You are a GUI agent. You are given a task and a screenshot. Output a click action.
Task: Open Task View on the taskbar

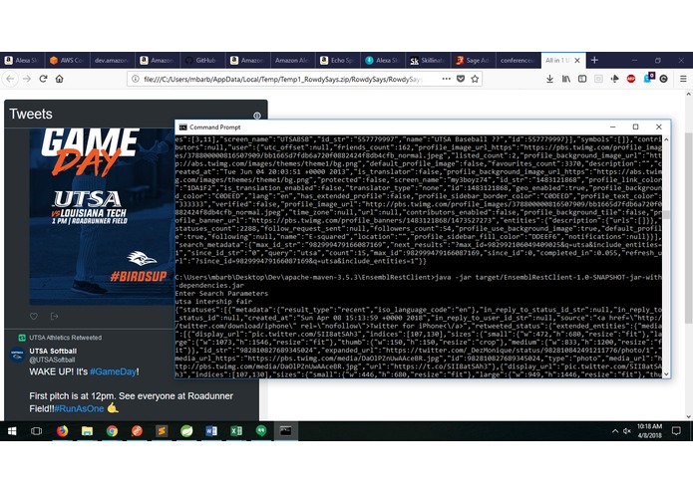(x=36, y=430)
